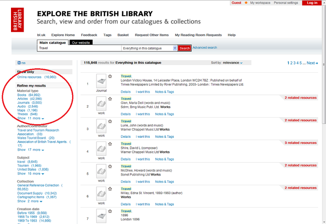Open Sort by relevance dropdown
Viewport: 326px width, 224px height.
(x=232, y=63)
